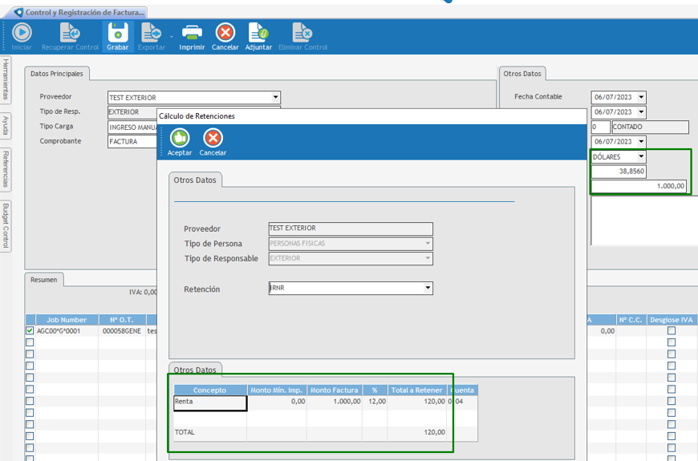Click the Job Number column header
Screen dimensions: 698x461
tap(67, 320)
